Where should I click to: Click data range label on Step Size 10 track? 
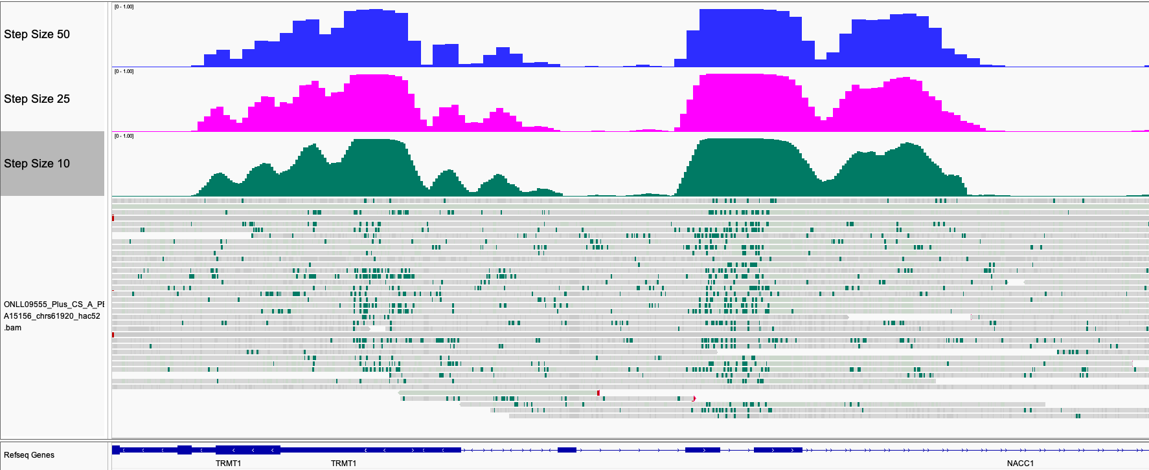tap(124, 136)
